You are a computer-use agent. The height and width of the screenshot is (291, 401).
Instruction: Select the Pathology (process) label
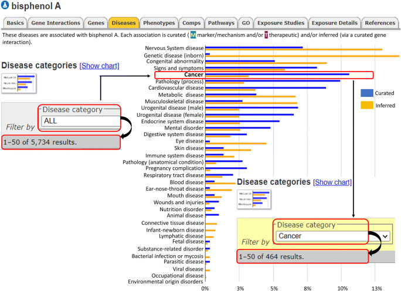coord(179,82)
